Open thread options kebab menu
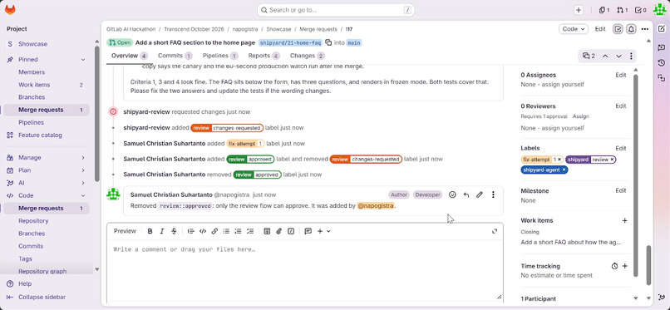Image resolution: width=670 pixels, height=310 pixels. (x=631, y=56)
